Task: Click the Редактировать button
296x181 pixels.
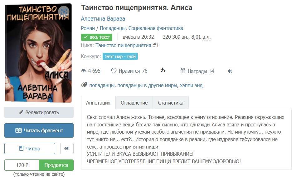Action: click(x=39, y=112)
